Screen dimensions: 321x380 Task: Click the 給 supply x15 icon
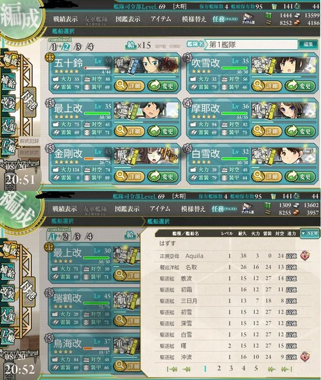(132, 45)
